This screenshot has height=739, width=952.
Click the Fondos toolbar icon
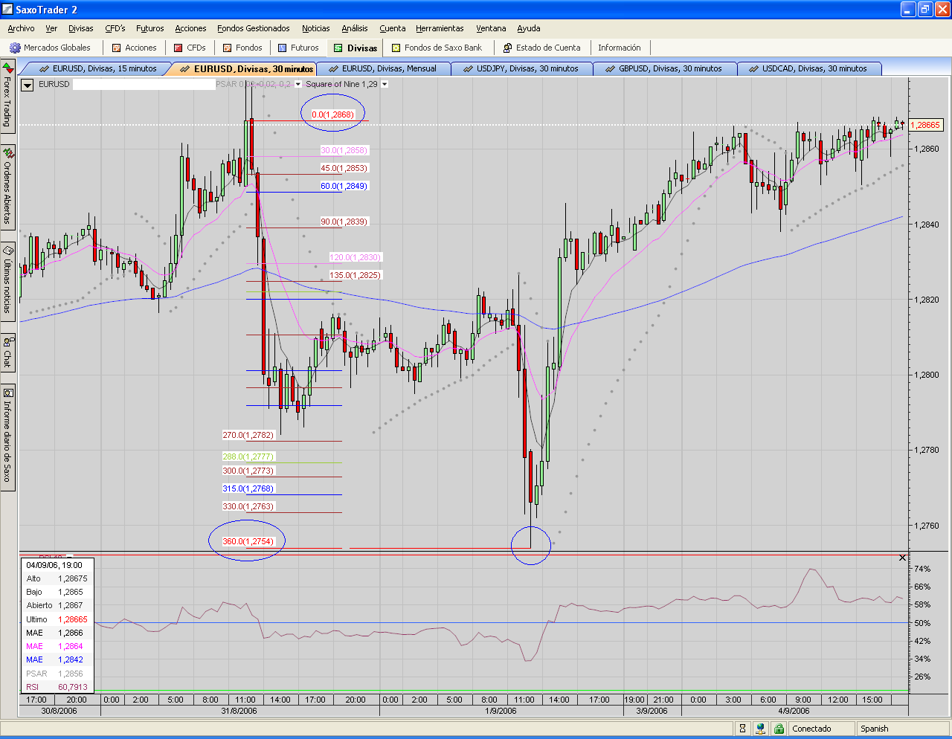(x=228, y=48)
